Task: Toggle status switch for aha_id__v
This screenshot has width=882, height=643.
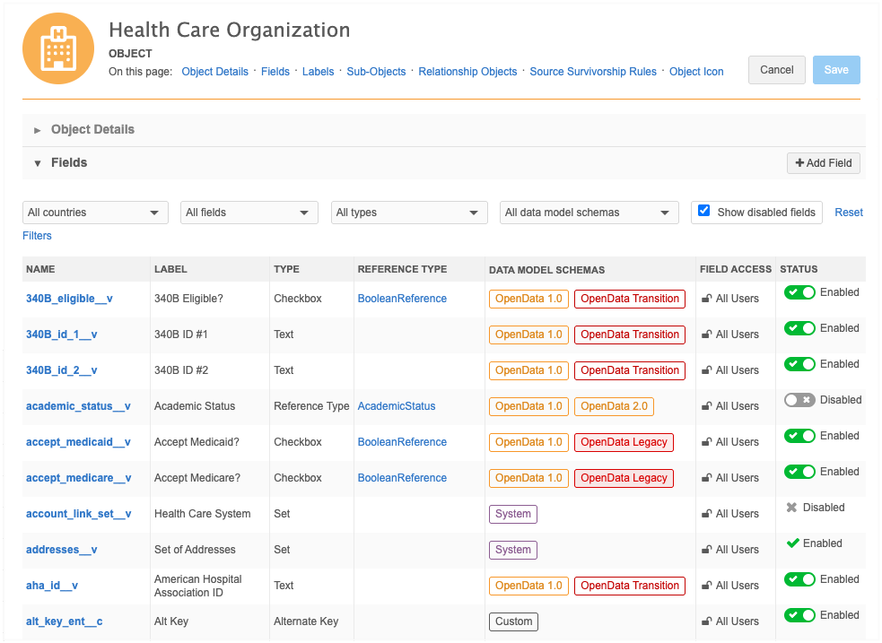Action: 799,579
